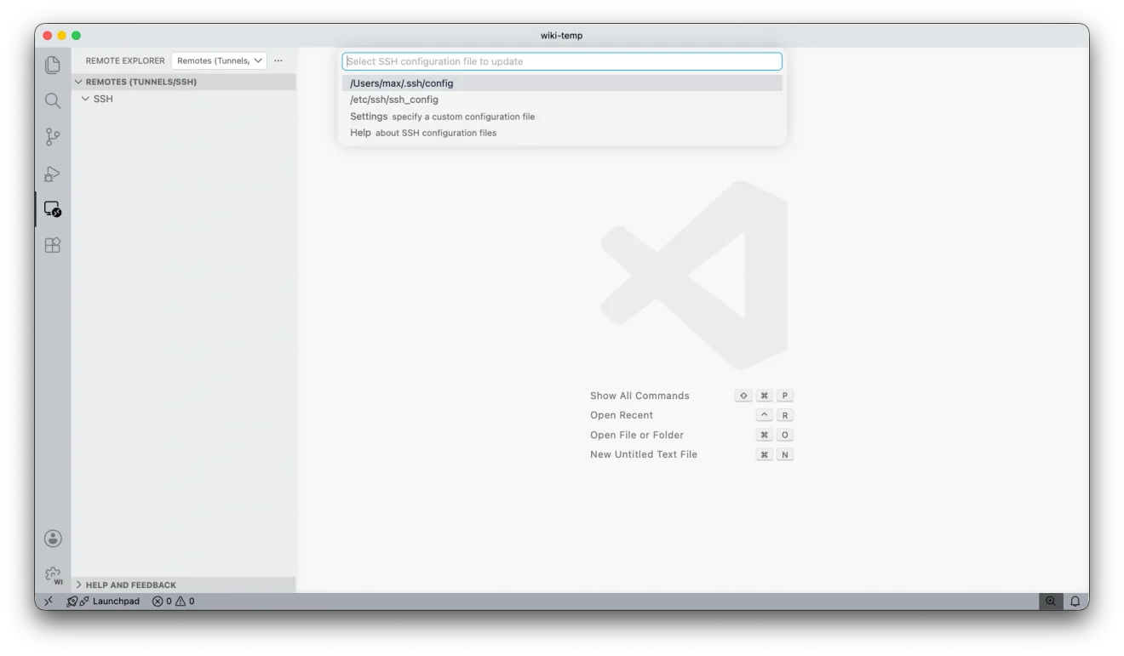Select the Remote Explorer activity bar icon

pyautogui.click(x=53, y=208)
